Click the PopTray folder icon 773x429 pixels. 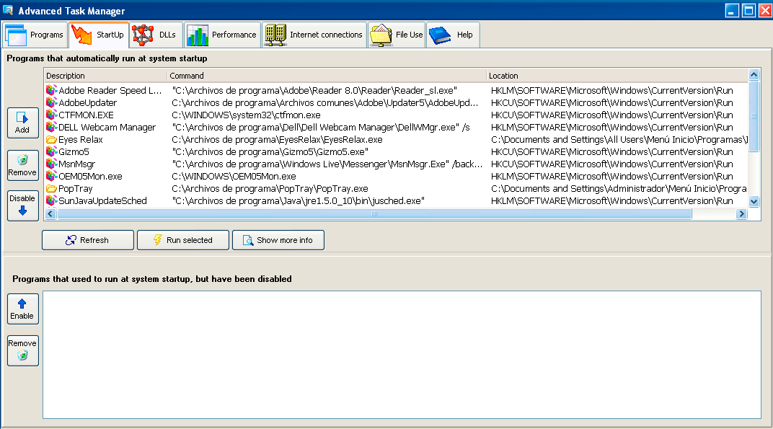pyautogui.click(x=51, y=188)
